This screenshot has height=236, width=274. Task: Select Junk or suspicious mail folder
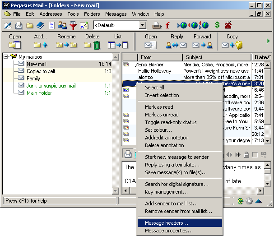pyautogui.click(x=51, y=86)
